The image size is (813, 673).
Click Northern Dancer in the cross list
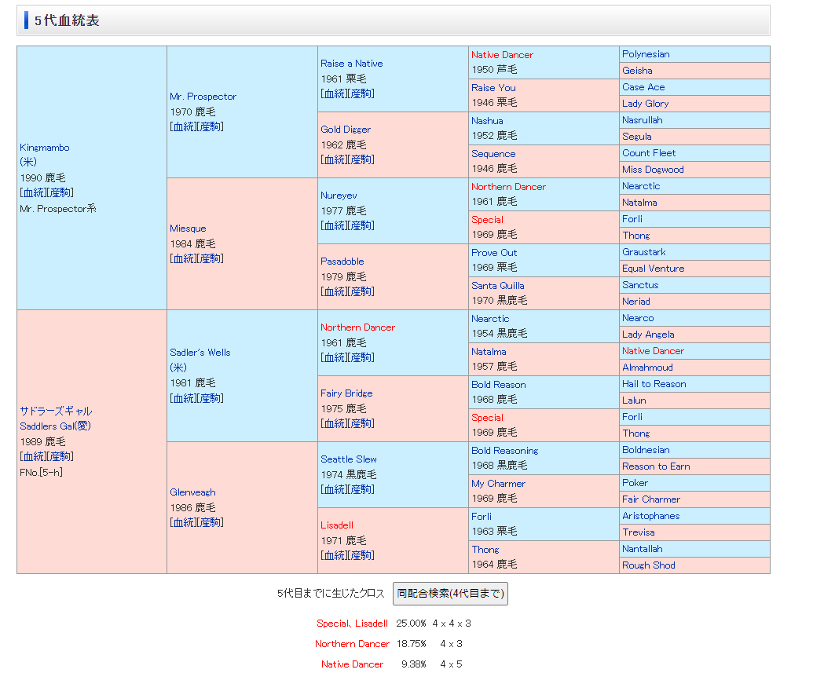pos(352,644)
